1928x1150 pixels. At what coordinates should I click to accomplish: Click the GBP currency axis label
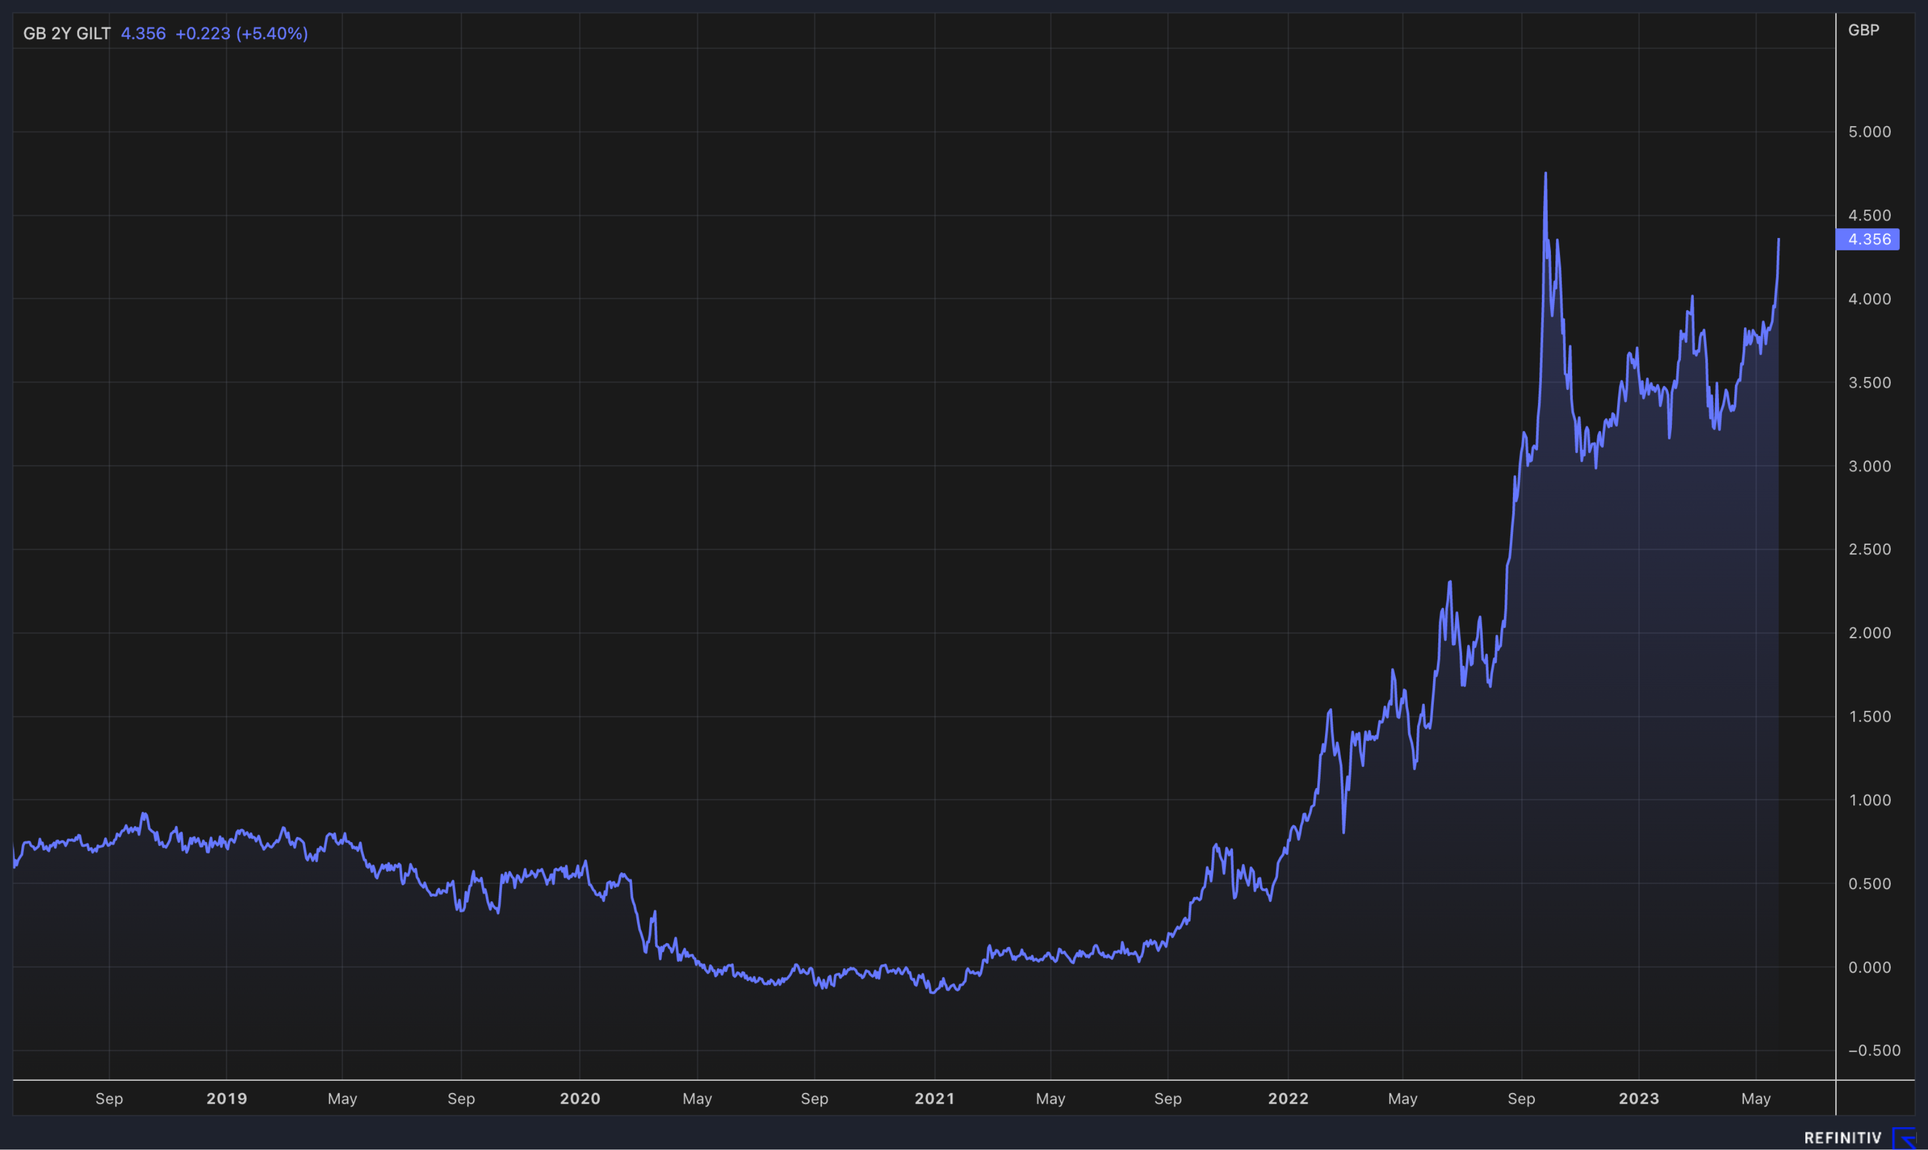[x=1864, y=30]
